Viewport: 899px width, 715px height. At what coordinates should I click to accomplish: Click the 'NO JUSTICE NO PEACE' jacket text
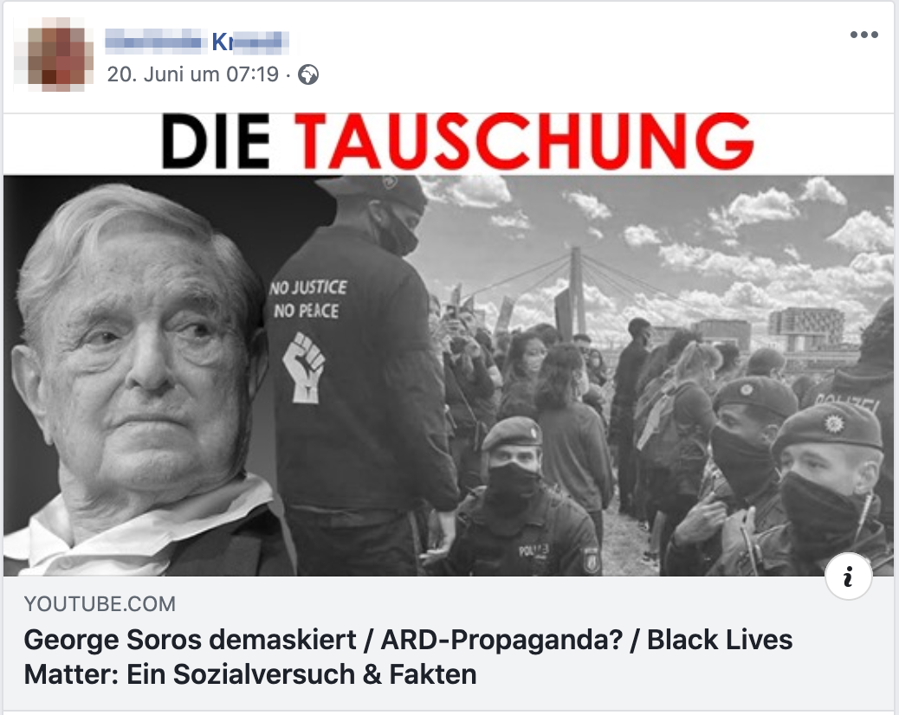point(308,299)
